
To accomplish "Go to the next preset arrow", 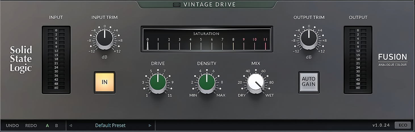I will (150, 126).
